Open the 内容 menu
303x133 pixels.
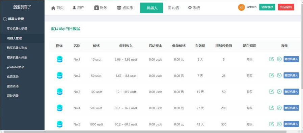[173, 8]
